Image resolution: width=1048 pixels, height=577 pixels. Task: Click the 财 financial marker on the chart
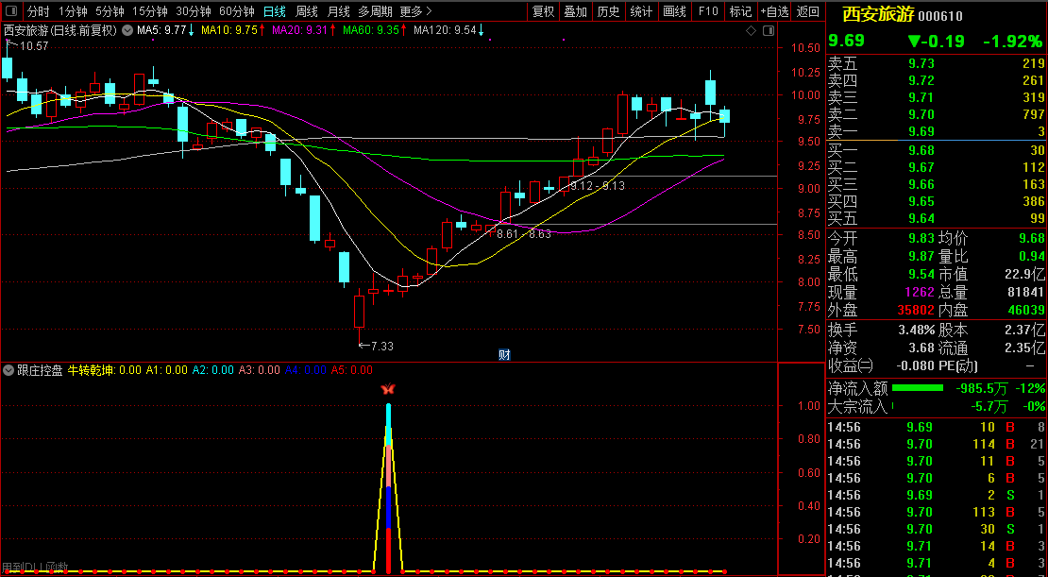(x=504, y=355)
